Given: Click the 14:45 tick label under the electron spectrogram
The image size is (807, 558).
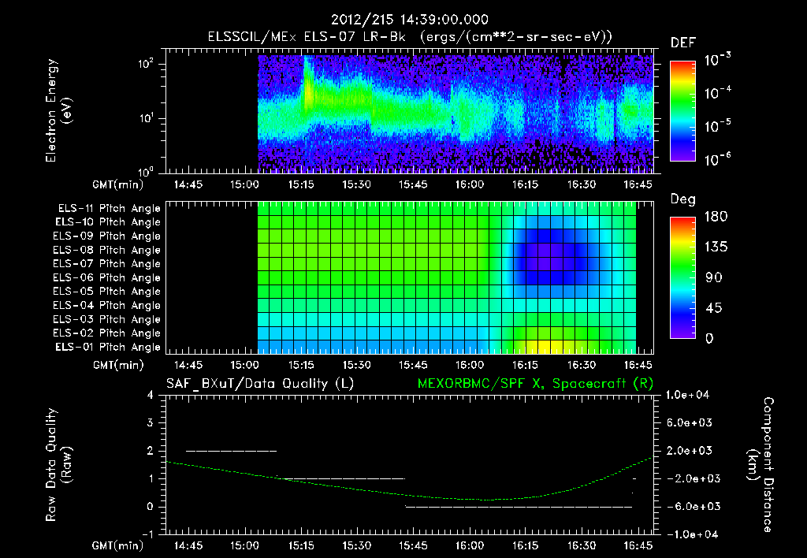Looking at the screenshot, I should 188,184.
